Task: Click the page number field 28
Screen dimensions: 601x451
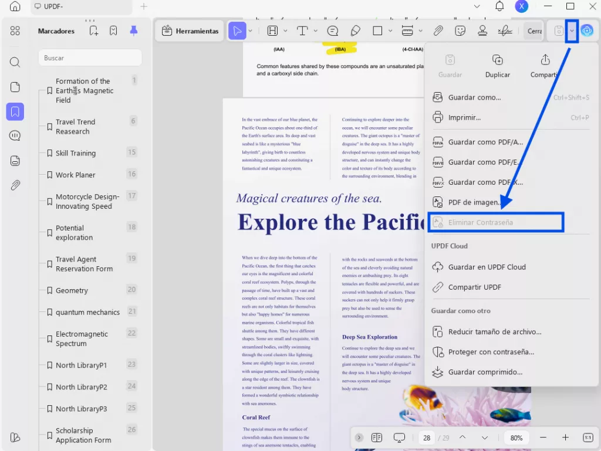Action: pyautogui.click(x=427, y=438)
